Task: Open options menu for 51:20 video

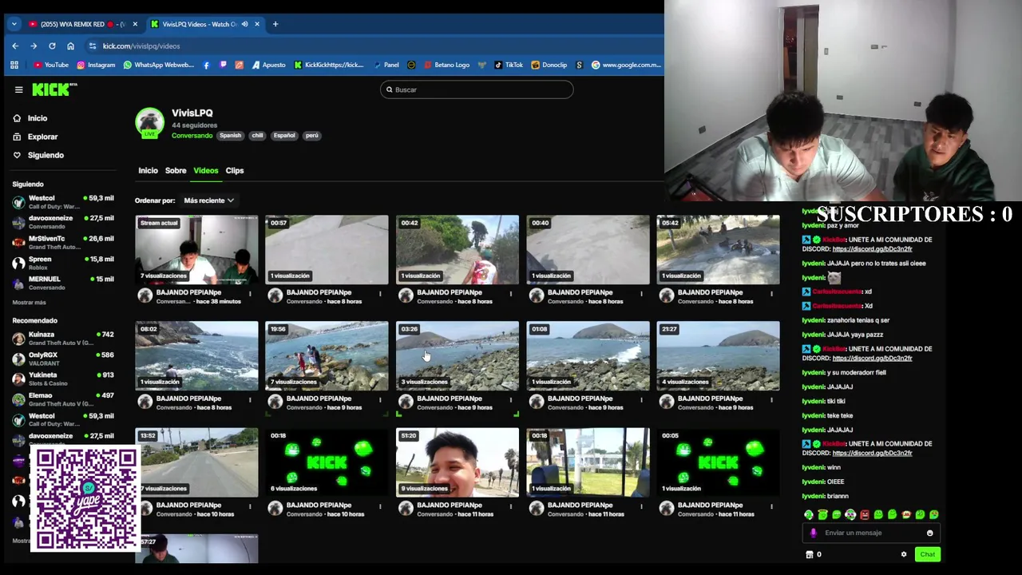Action: tap(511, 506)
